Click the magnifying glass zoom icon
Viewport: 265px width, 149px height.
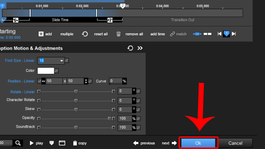click(18, 143)
